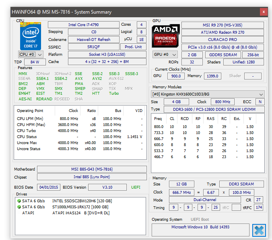
Task: Click the Intel B85 (Lynx Point) chipset field
Action: (x=92, y=177)
